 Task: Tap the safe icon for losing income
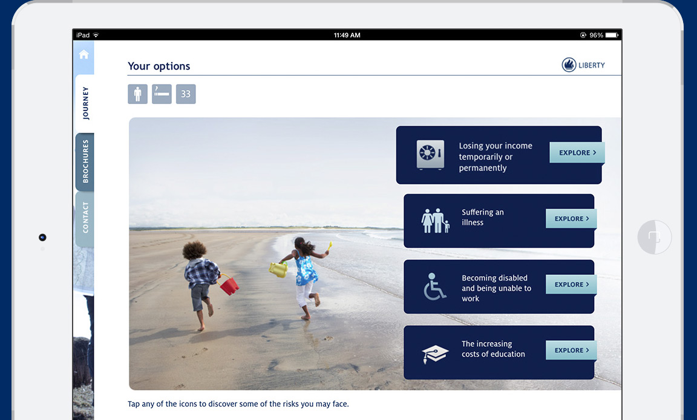coord(430,155)
